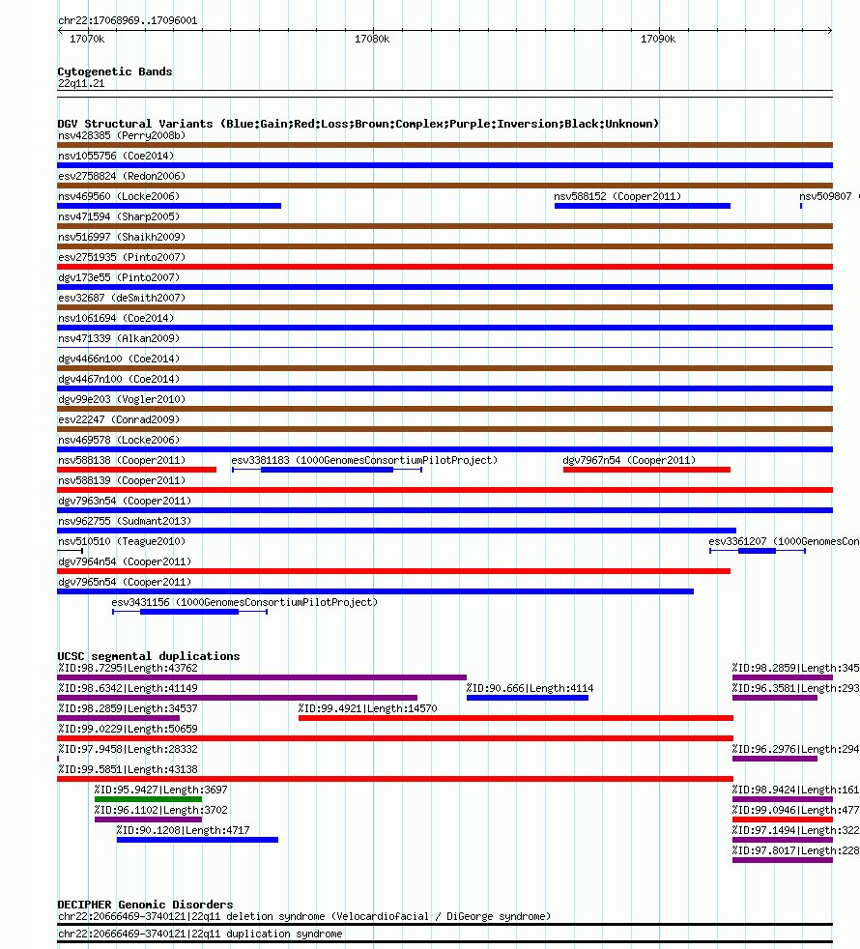Screen dimensions: 860x949
Task: Select duplication starting %ID:98.9424
Action: [783, 799]
